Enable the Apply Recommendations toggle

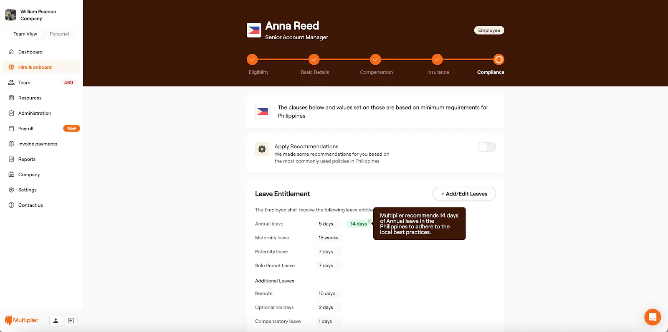point(487,147)
